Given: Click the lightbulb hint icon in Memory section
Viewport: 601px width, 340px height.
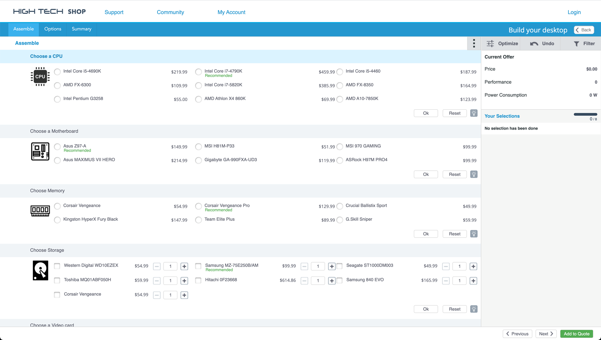Looking at the screenshot, I should pyautogui.click(x=474, y=234).
